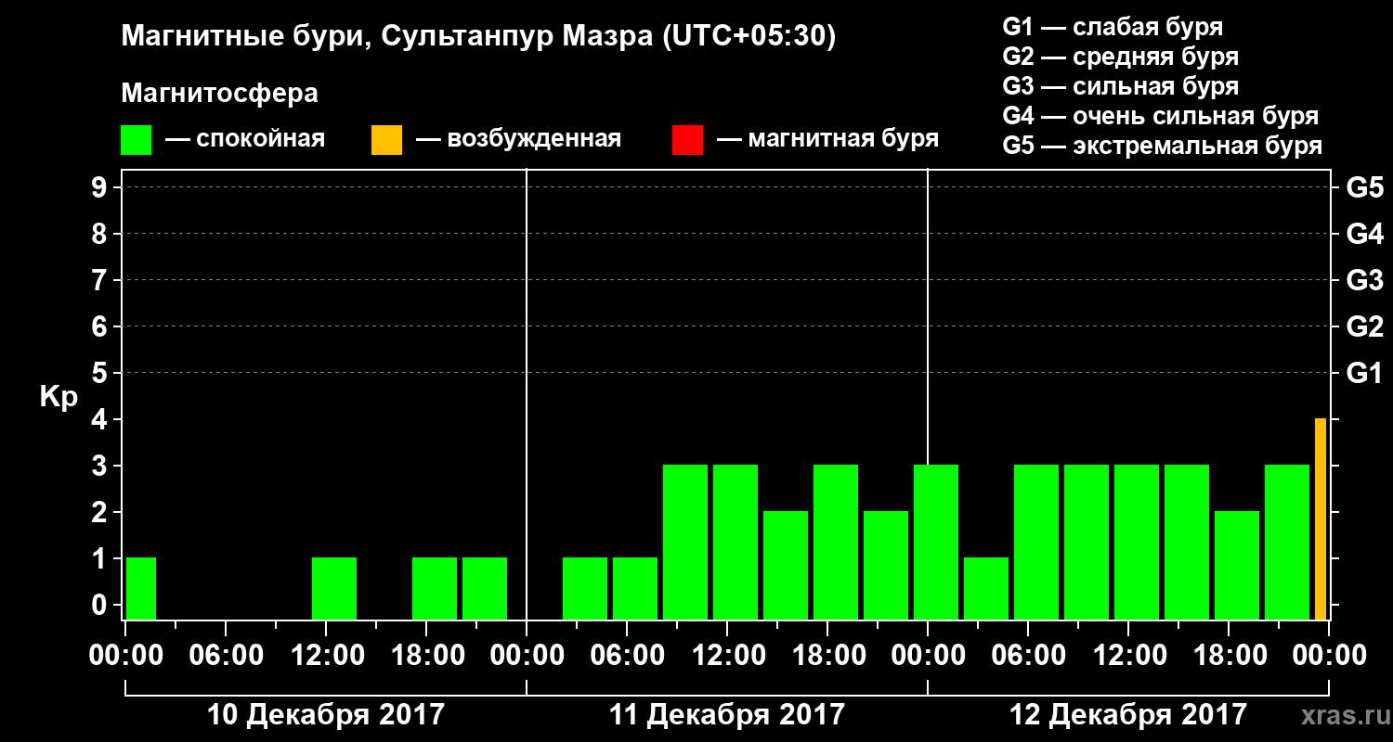Click the G1 right-axis label
1393x742 pixels.
pos(1364,374)
